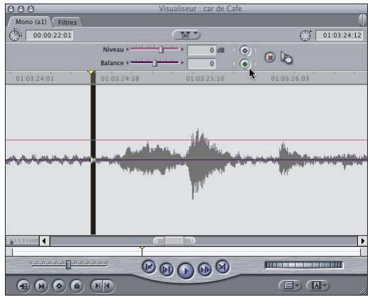
Task: Click the clip duration clock icon
Action: 15,35
